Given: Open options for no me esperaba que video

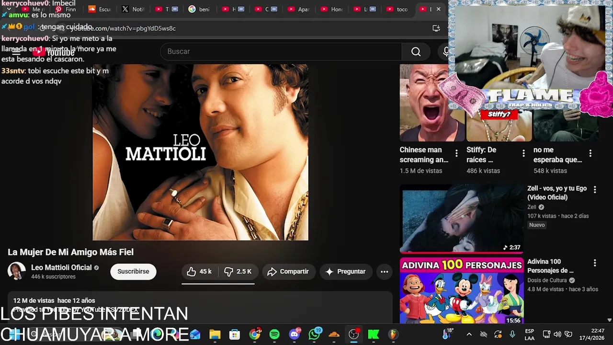Looking at the screenshot, I should (590, 153).
